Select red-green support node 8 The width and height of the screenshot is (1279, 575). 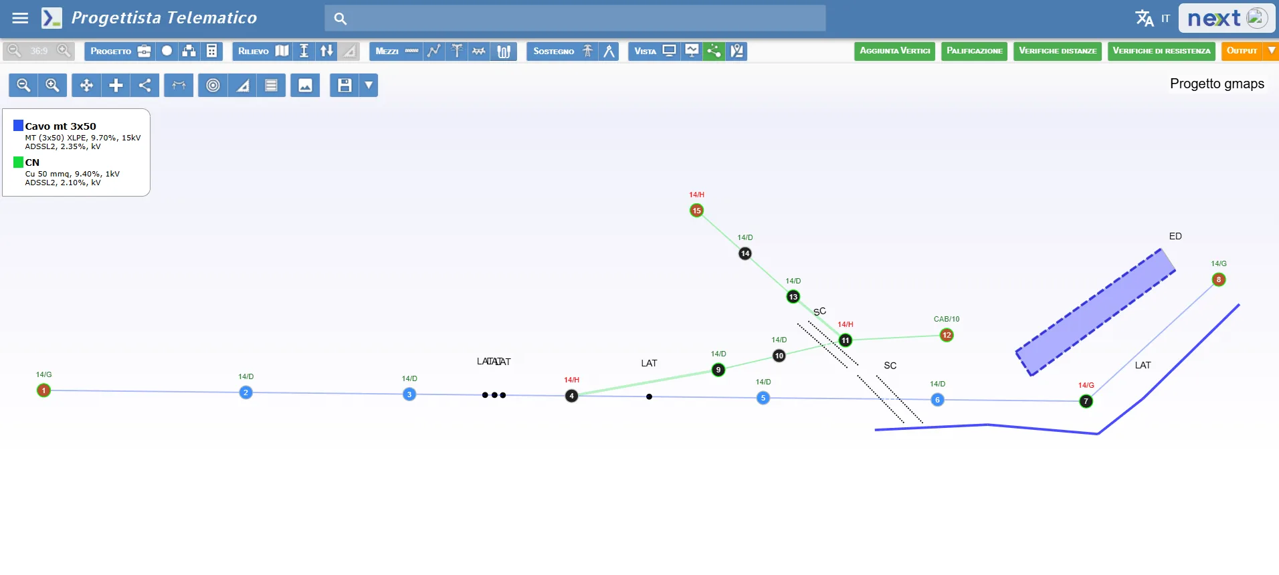coord(1219,279)
